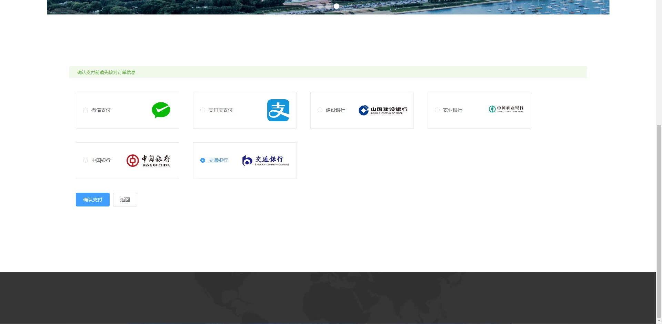This screenshot has width=662, height=324.
Task: Select the 农业银行 radio button
Action: pyautogui.click(x=437, y=110)
